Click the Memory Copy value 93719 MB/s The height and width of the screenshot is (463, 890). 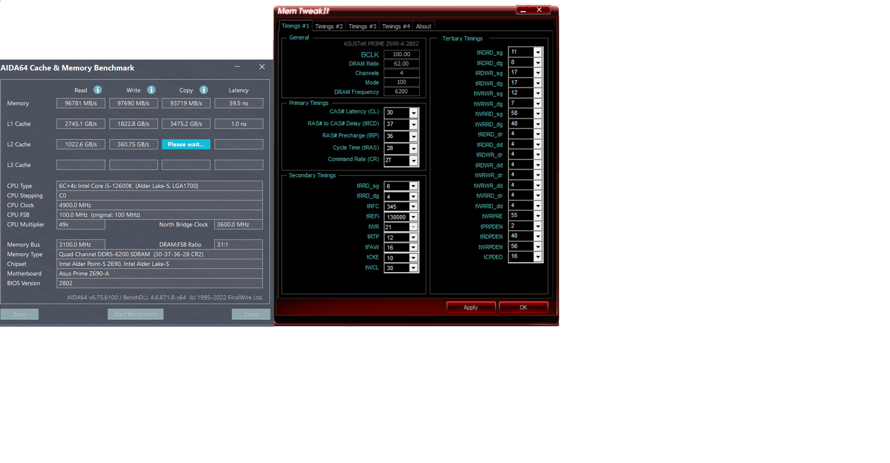pyautogui.click(x=186, y=103)
